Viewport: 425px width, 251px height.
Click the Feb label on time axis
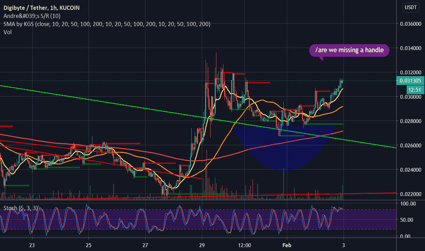(x=287, y=246)
